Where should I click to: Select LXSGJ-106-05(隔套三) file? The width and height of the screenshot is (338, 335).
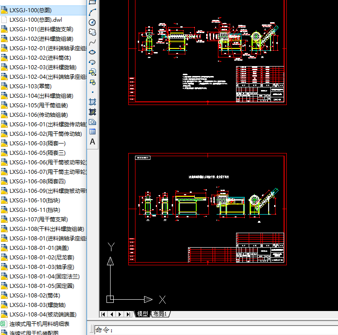click(38, 153)
